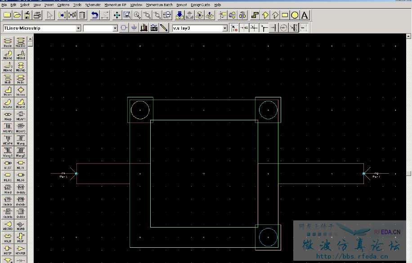
Task: Click the trash can delete icon
Action: tap(82, 15)
